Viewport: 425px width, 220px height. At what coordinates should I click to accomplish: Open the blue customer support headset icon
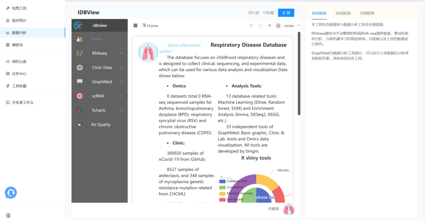(x=11, y=193)
